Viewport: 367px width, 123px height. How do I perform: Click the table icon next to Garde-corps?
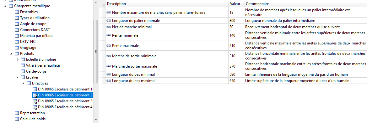(23, 71)
